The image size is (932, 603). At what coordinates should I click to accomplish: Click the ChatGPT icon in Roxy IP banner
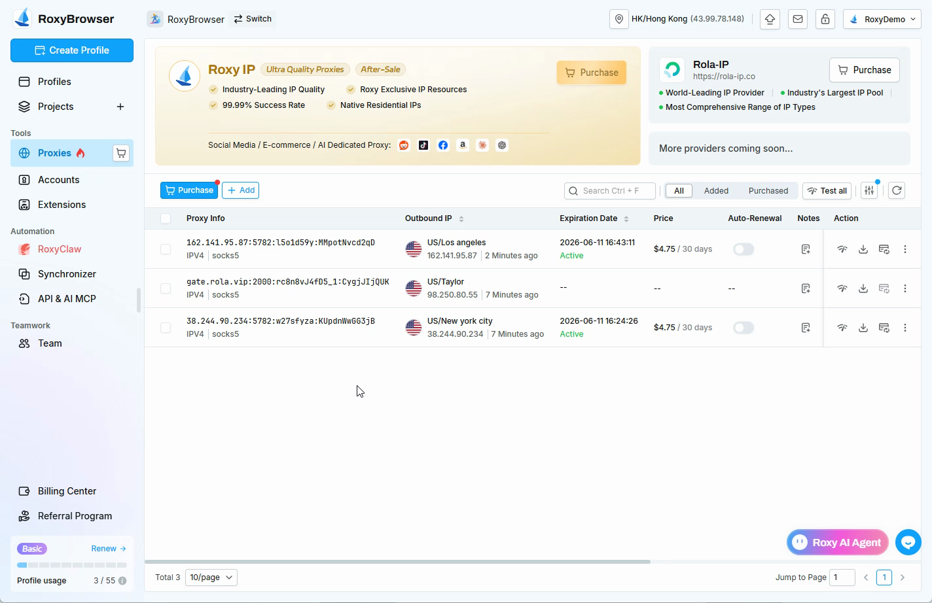point(502,145)
